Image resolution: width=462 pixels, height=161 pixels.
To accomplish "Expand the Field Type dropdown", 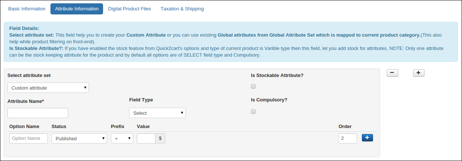I will (x=157, y=113).
